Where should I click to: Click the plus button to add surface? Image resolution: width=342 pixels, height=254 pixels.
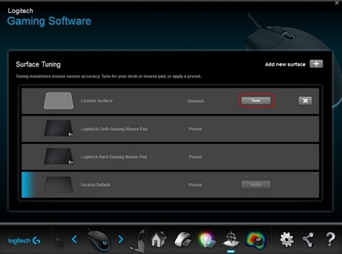(x=316, y=64)
